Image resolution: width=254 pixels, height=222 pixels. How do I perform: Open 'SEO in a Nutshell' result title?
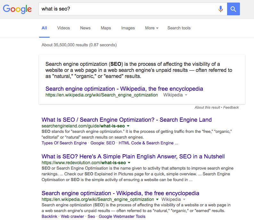pos(133,157)
